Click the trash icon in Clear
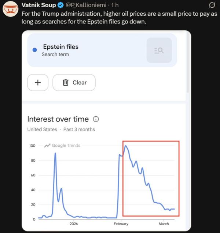This screenshot has width=220, height=233. [66, 82]
